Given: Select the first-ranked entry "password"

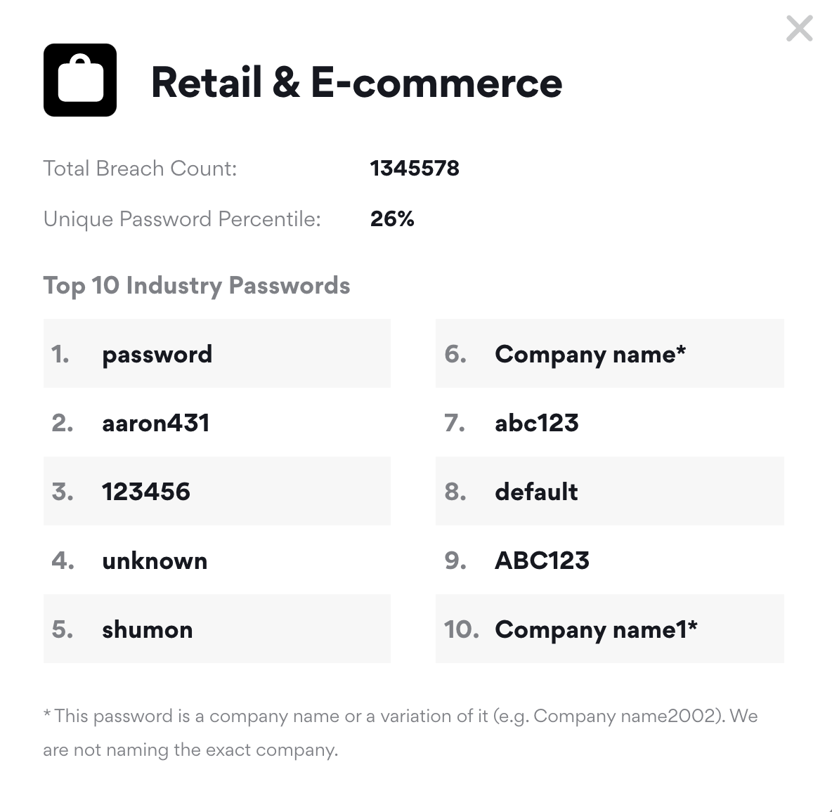Looking at the screenshot, I should pyautogui.click(x=157, y=354).
